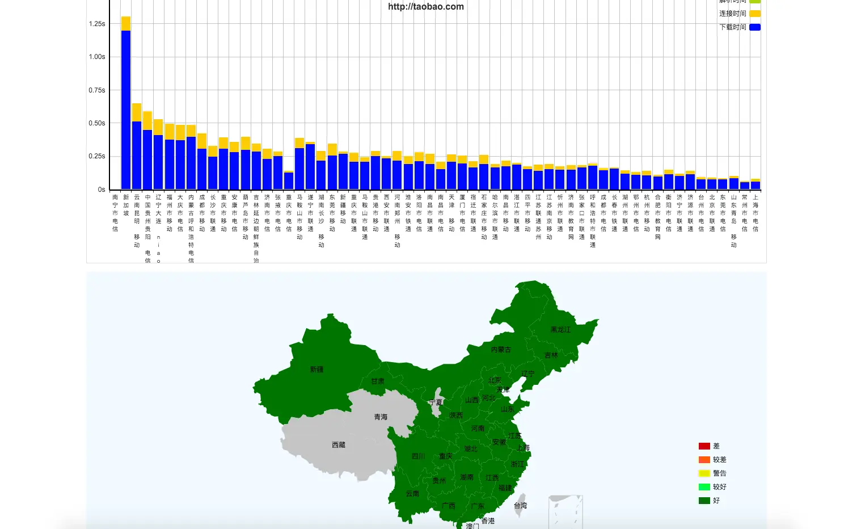Click the 河南 label on the map
The height and width of the screenshot is (529, 861).
coord(478,429)
